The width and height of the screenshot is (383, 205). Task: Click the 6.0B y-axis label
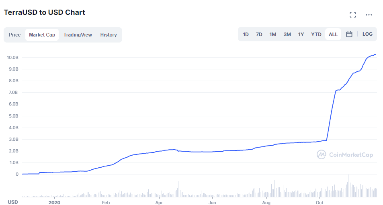[13, 104]
